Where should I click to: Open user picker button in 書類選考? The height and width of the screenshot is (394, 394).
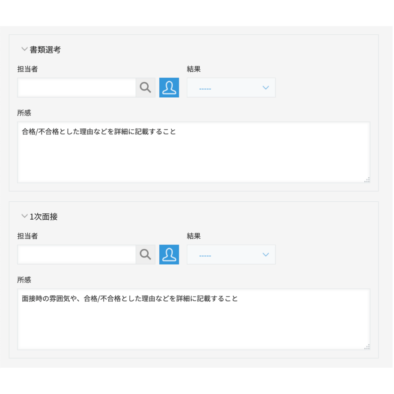click(169, 88)
